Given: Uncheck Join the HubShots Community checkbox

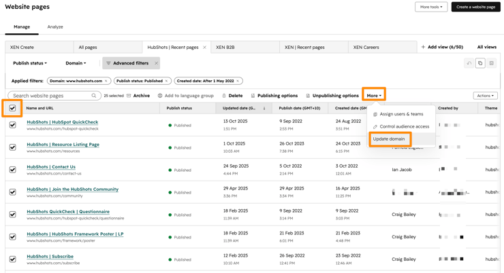Looking at the screenshot, I should point(12,192).
